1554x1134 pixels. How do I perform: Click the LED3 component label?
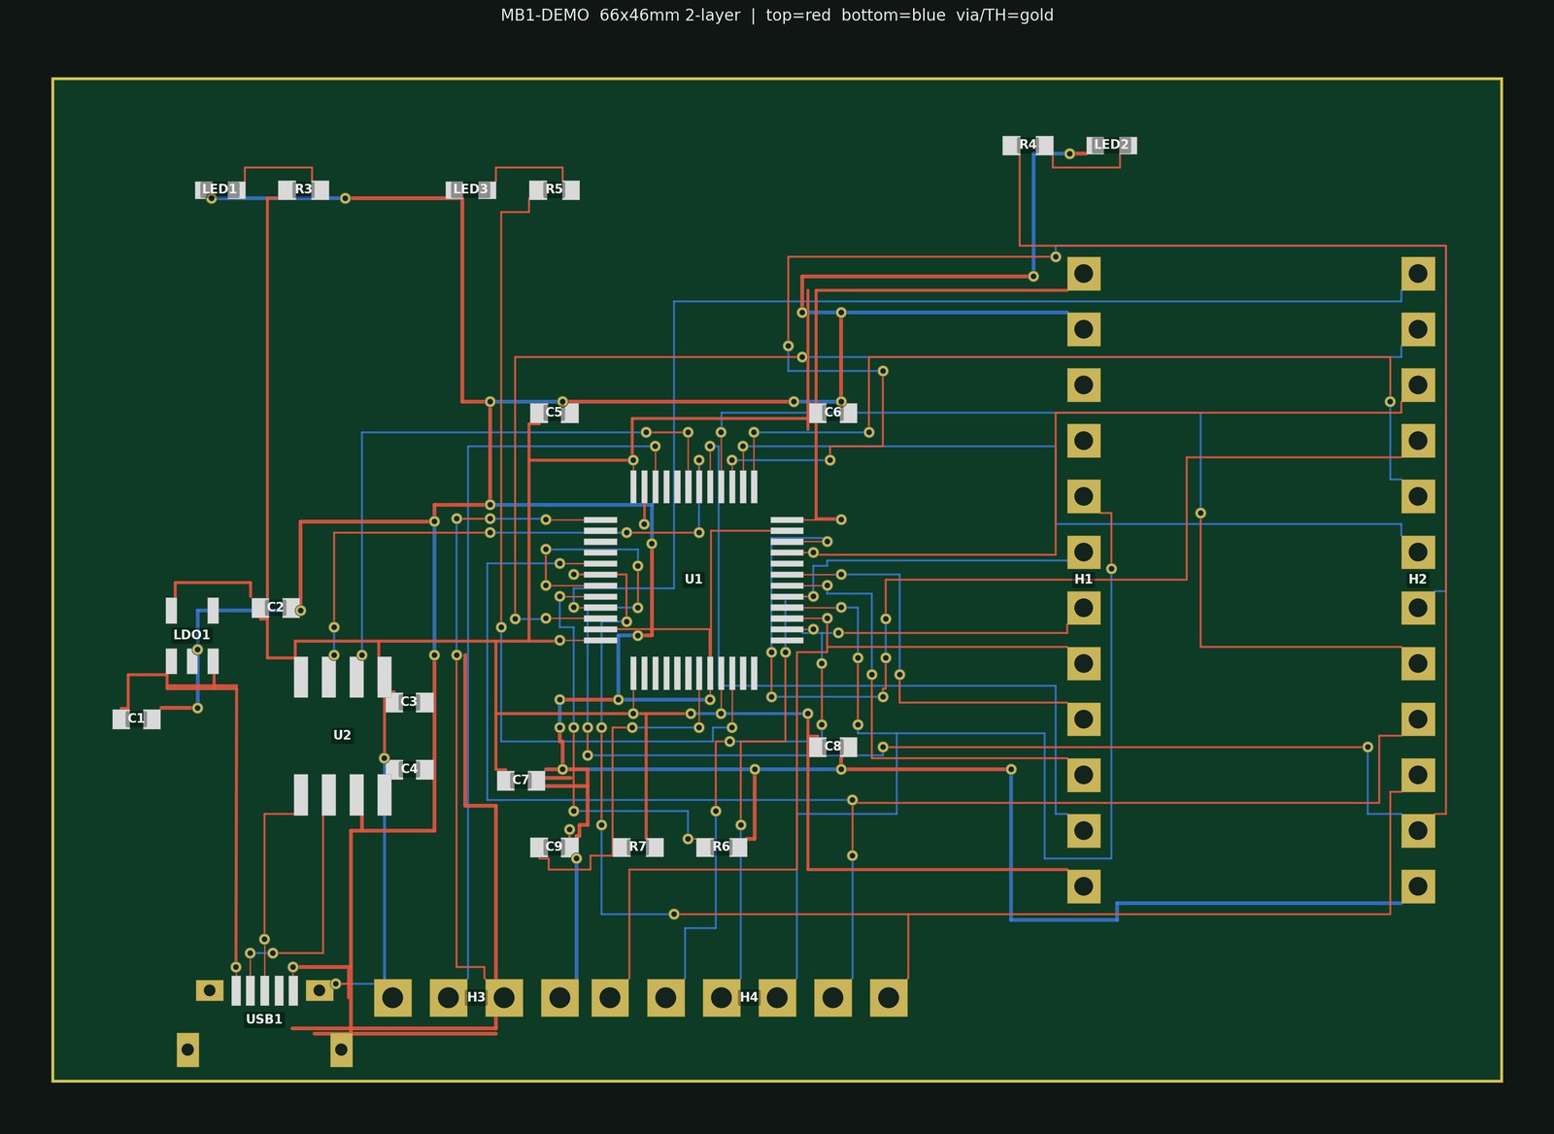[x=471, y=189]
